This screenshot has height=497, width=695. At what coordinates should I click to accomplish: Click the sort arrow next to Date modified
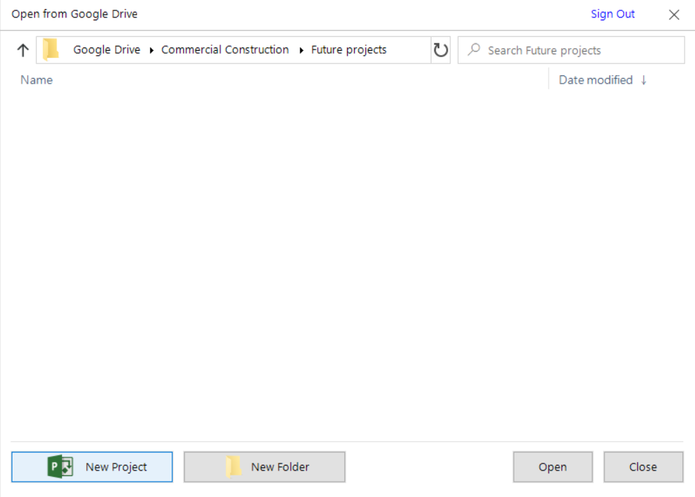point(643,79)
